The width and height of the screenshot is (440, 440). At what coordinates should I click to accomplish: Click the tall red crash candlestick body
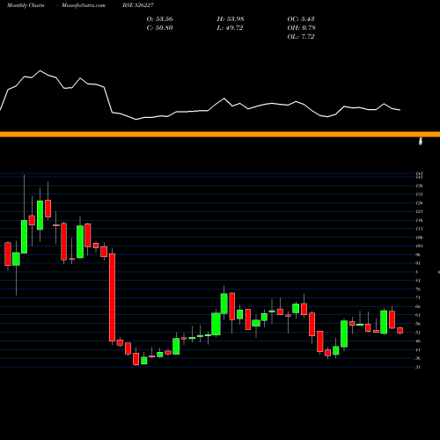click(x=112, y=297)
